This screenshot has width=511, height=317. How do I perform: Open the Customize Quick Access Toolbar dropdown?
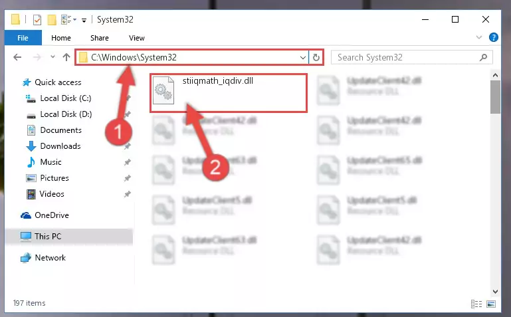pos(84,21)
